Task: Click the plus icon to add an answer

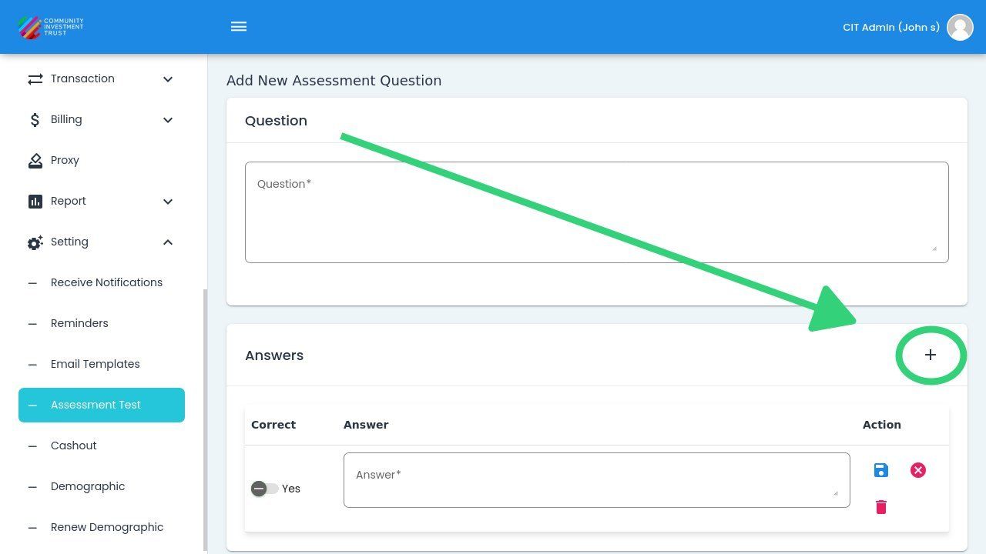Action: [931, 355]
